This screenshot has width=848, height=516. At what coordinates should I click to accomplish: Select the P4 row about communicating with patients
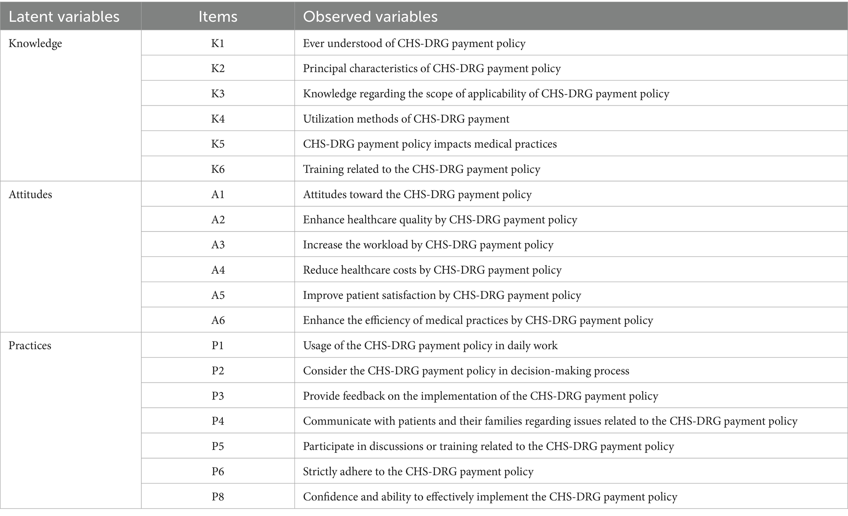click(550, 421)
